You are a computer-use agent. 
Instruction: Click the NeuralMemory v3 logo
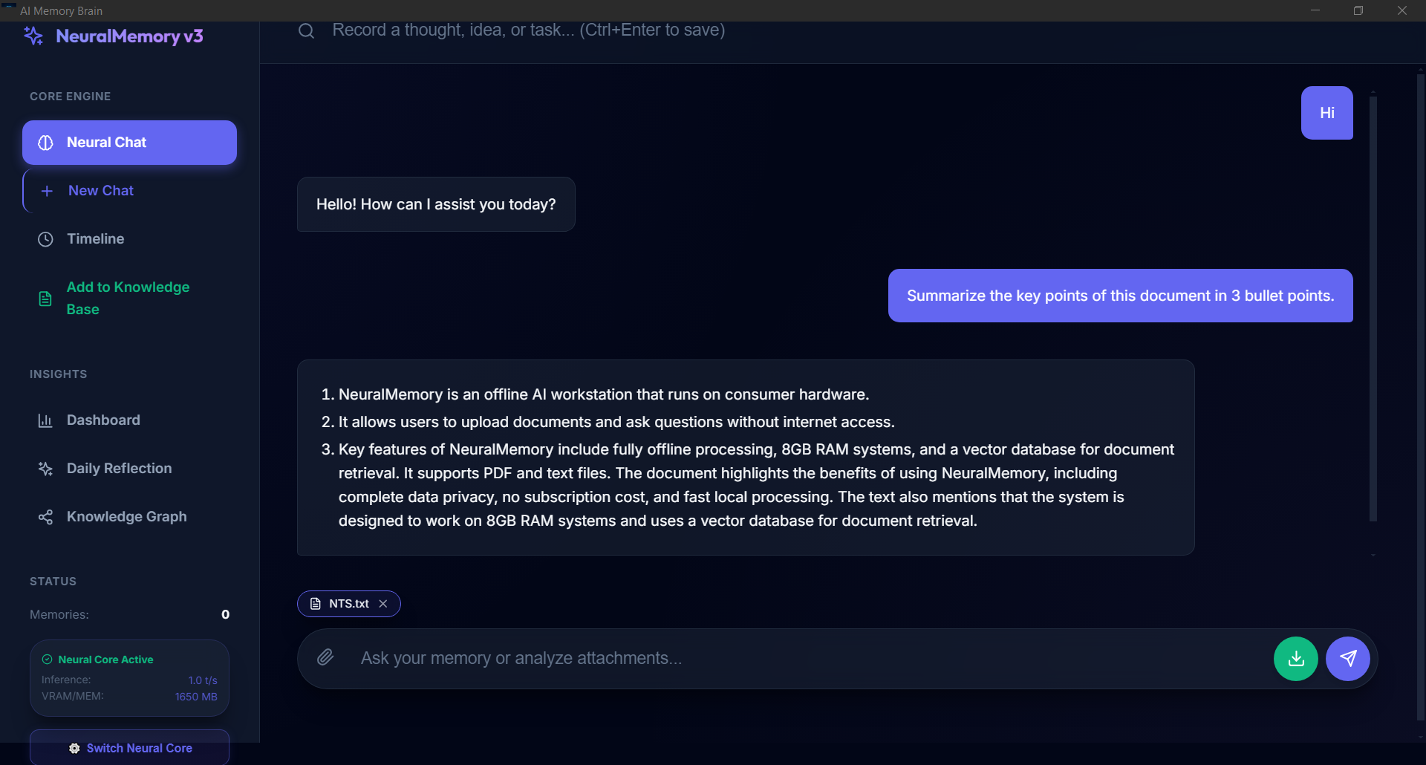tap(113, 36)
